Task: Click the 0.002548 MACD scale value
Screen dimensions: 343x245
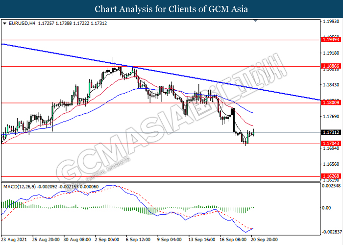Action: click(331, 186)
